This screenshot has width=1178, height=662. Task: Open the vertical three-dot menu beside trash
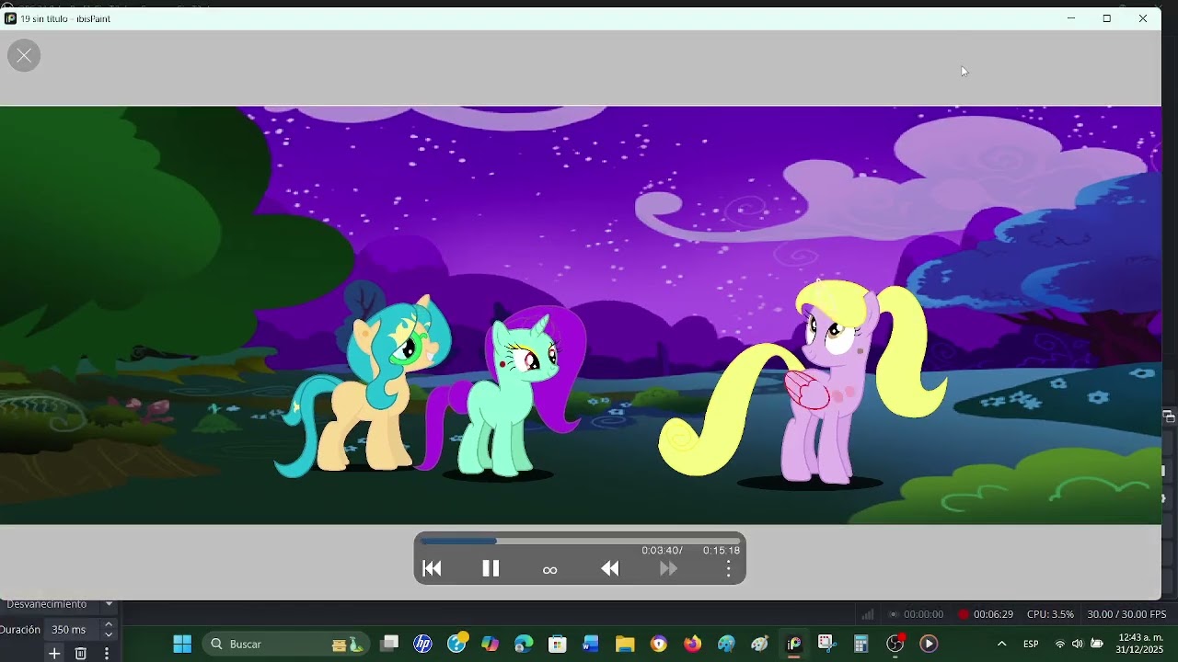pos(107,654)
